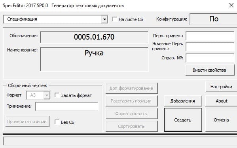Click the Проверить позиции button

[x=27, y=121]
